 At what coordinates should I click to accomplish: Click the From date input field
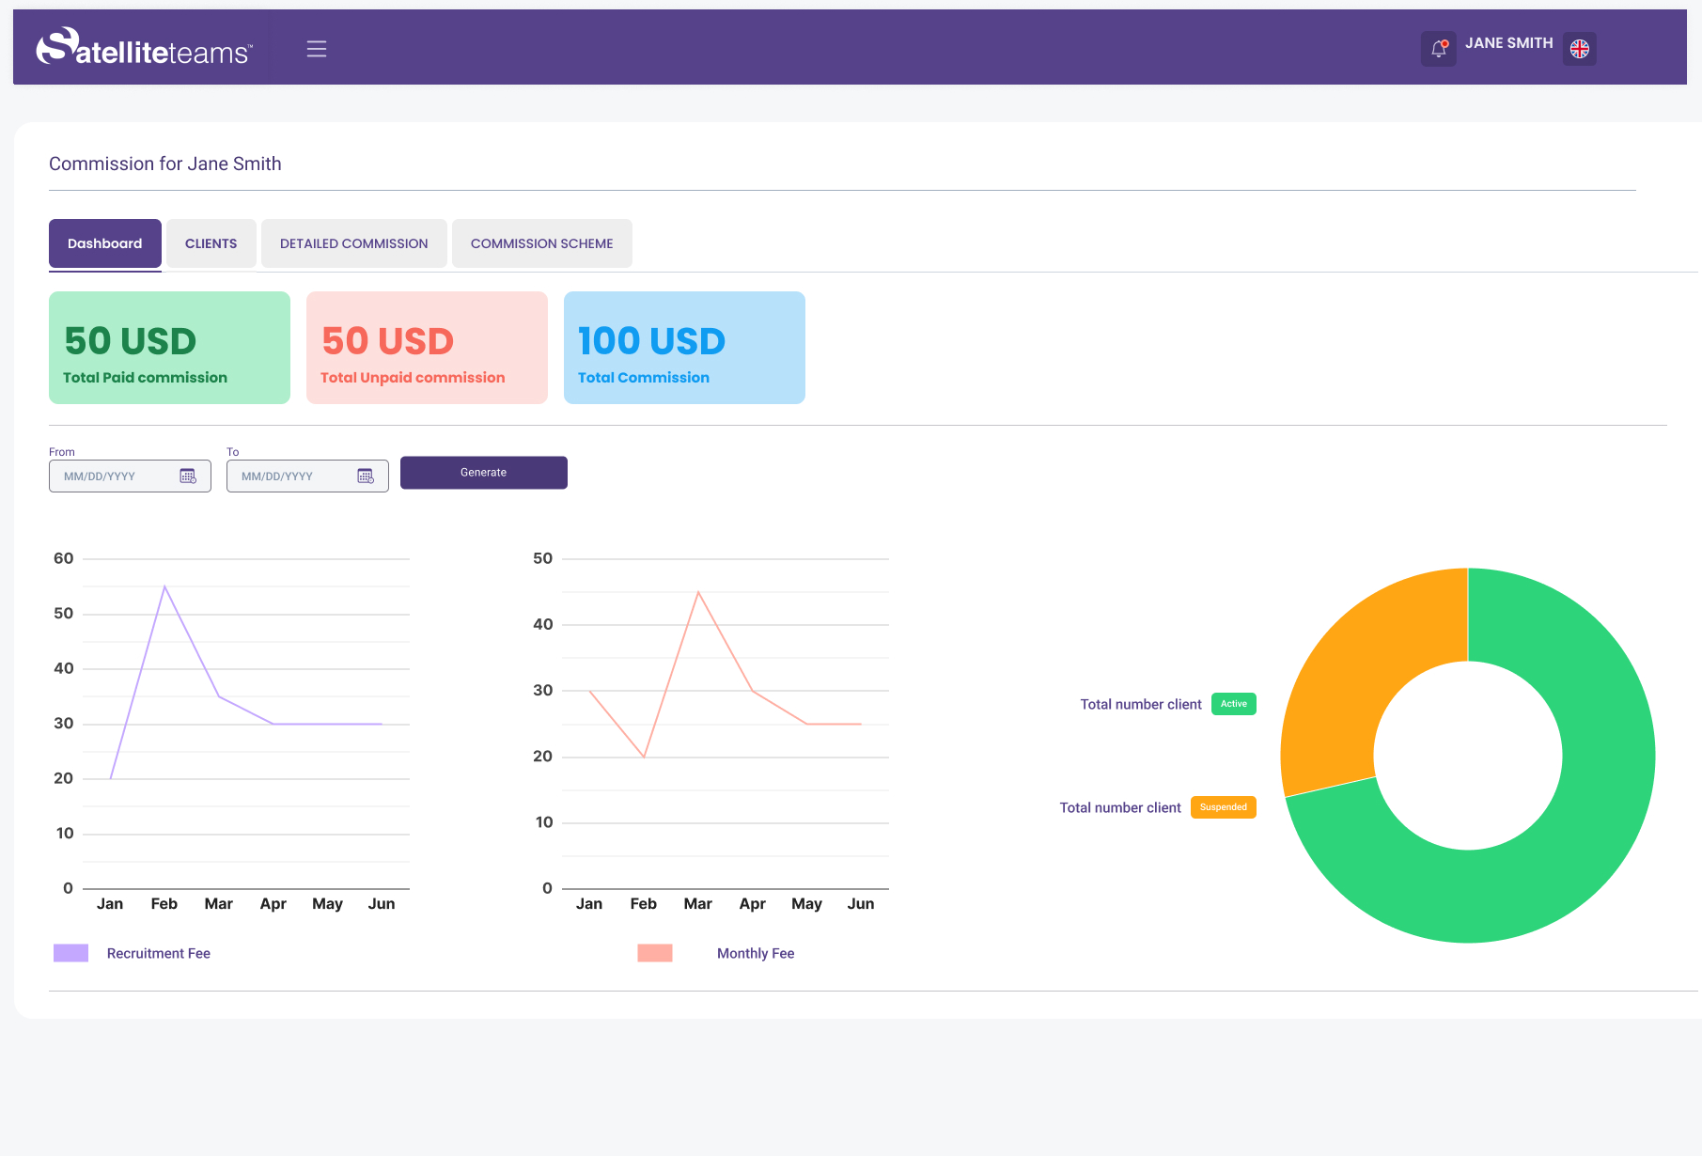click(113, 476)
